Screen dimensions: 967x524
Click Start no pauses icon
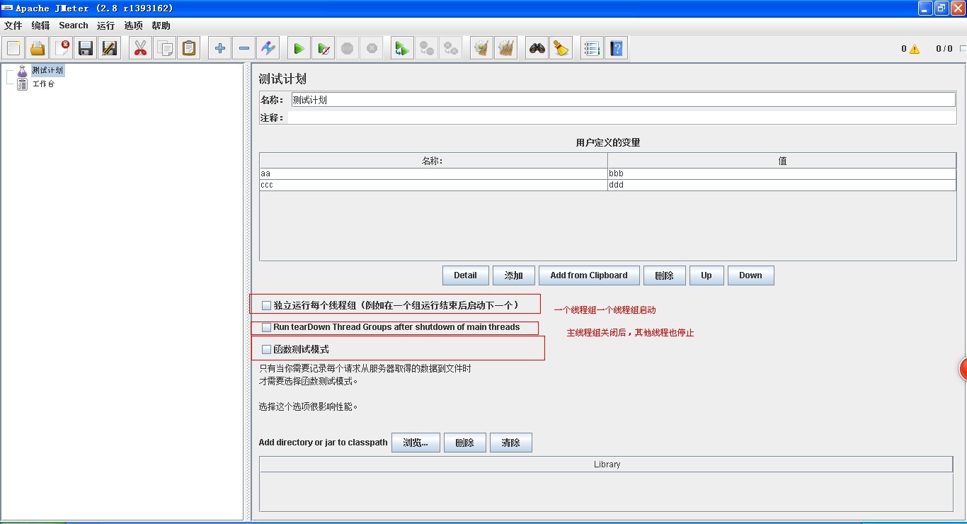point(324,48)
